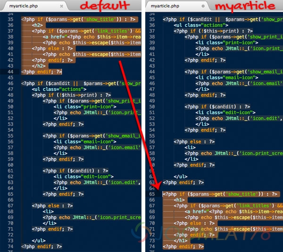Click "print-icon" class in the left editor
Image resolution: width=283 pixels, height=252 pixels.
[97, 107]
